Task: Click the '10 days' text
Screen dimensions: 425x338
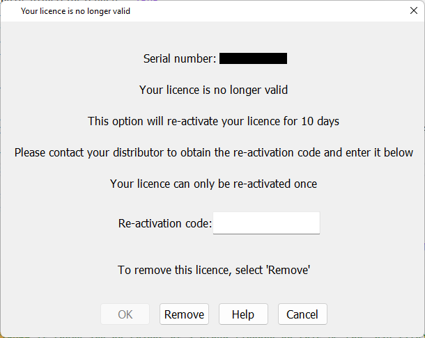Action: pos(320,121)
